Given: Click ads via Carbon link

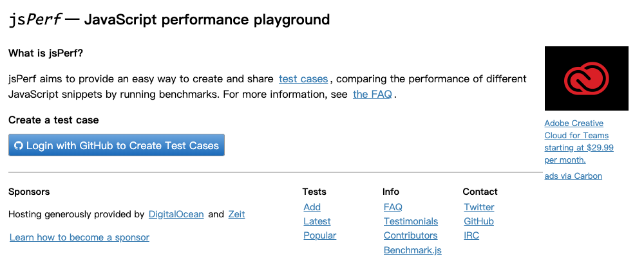Looking at the screenshot, I should [x=573, y=176].
